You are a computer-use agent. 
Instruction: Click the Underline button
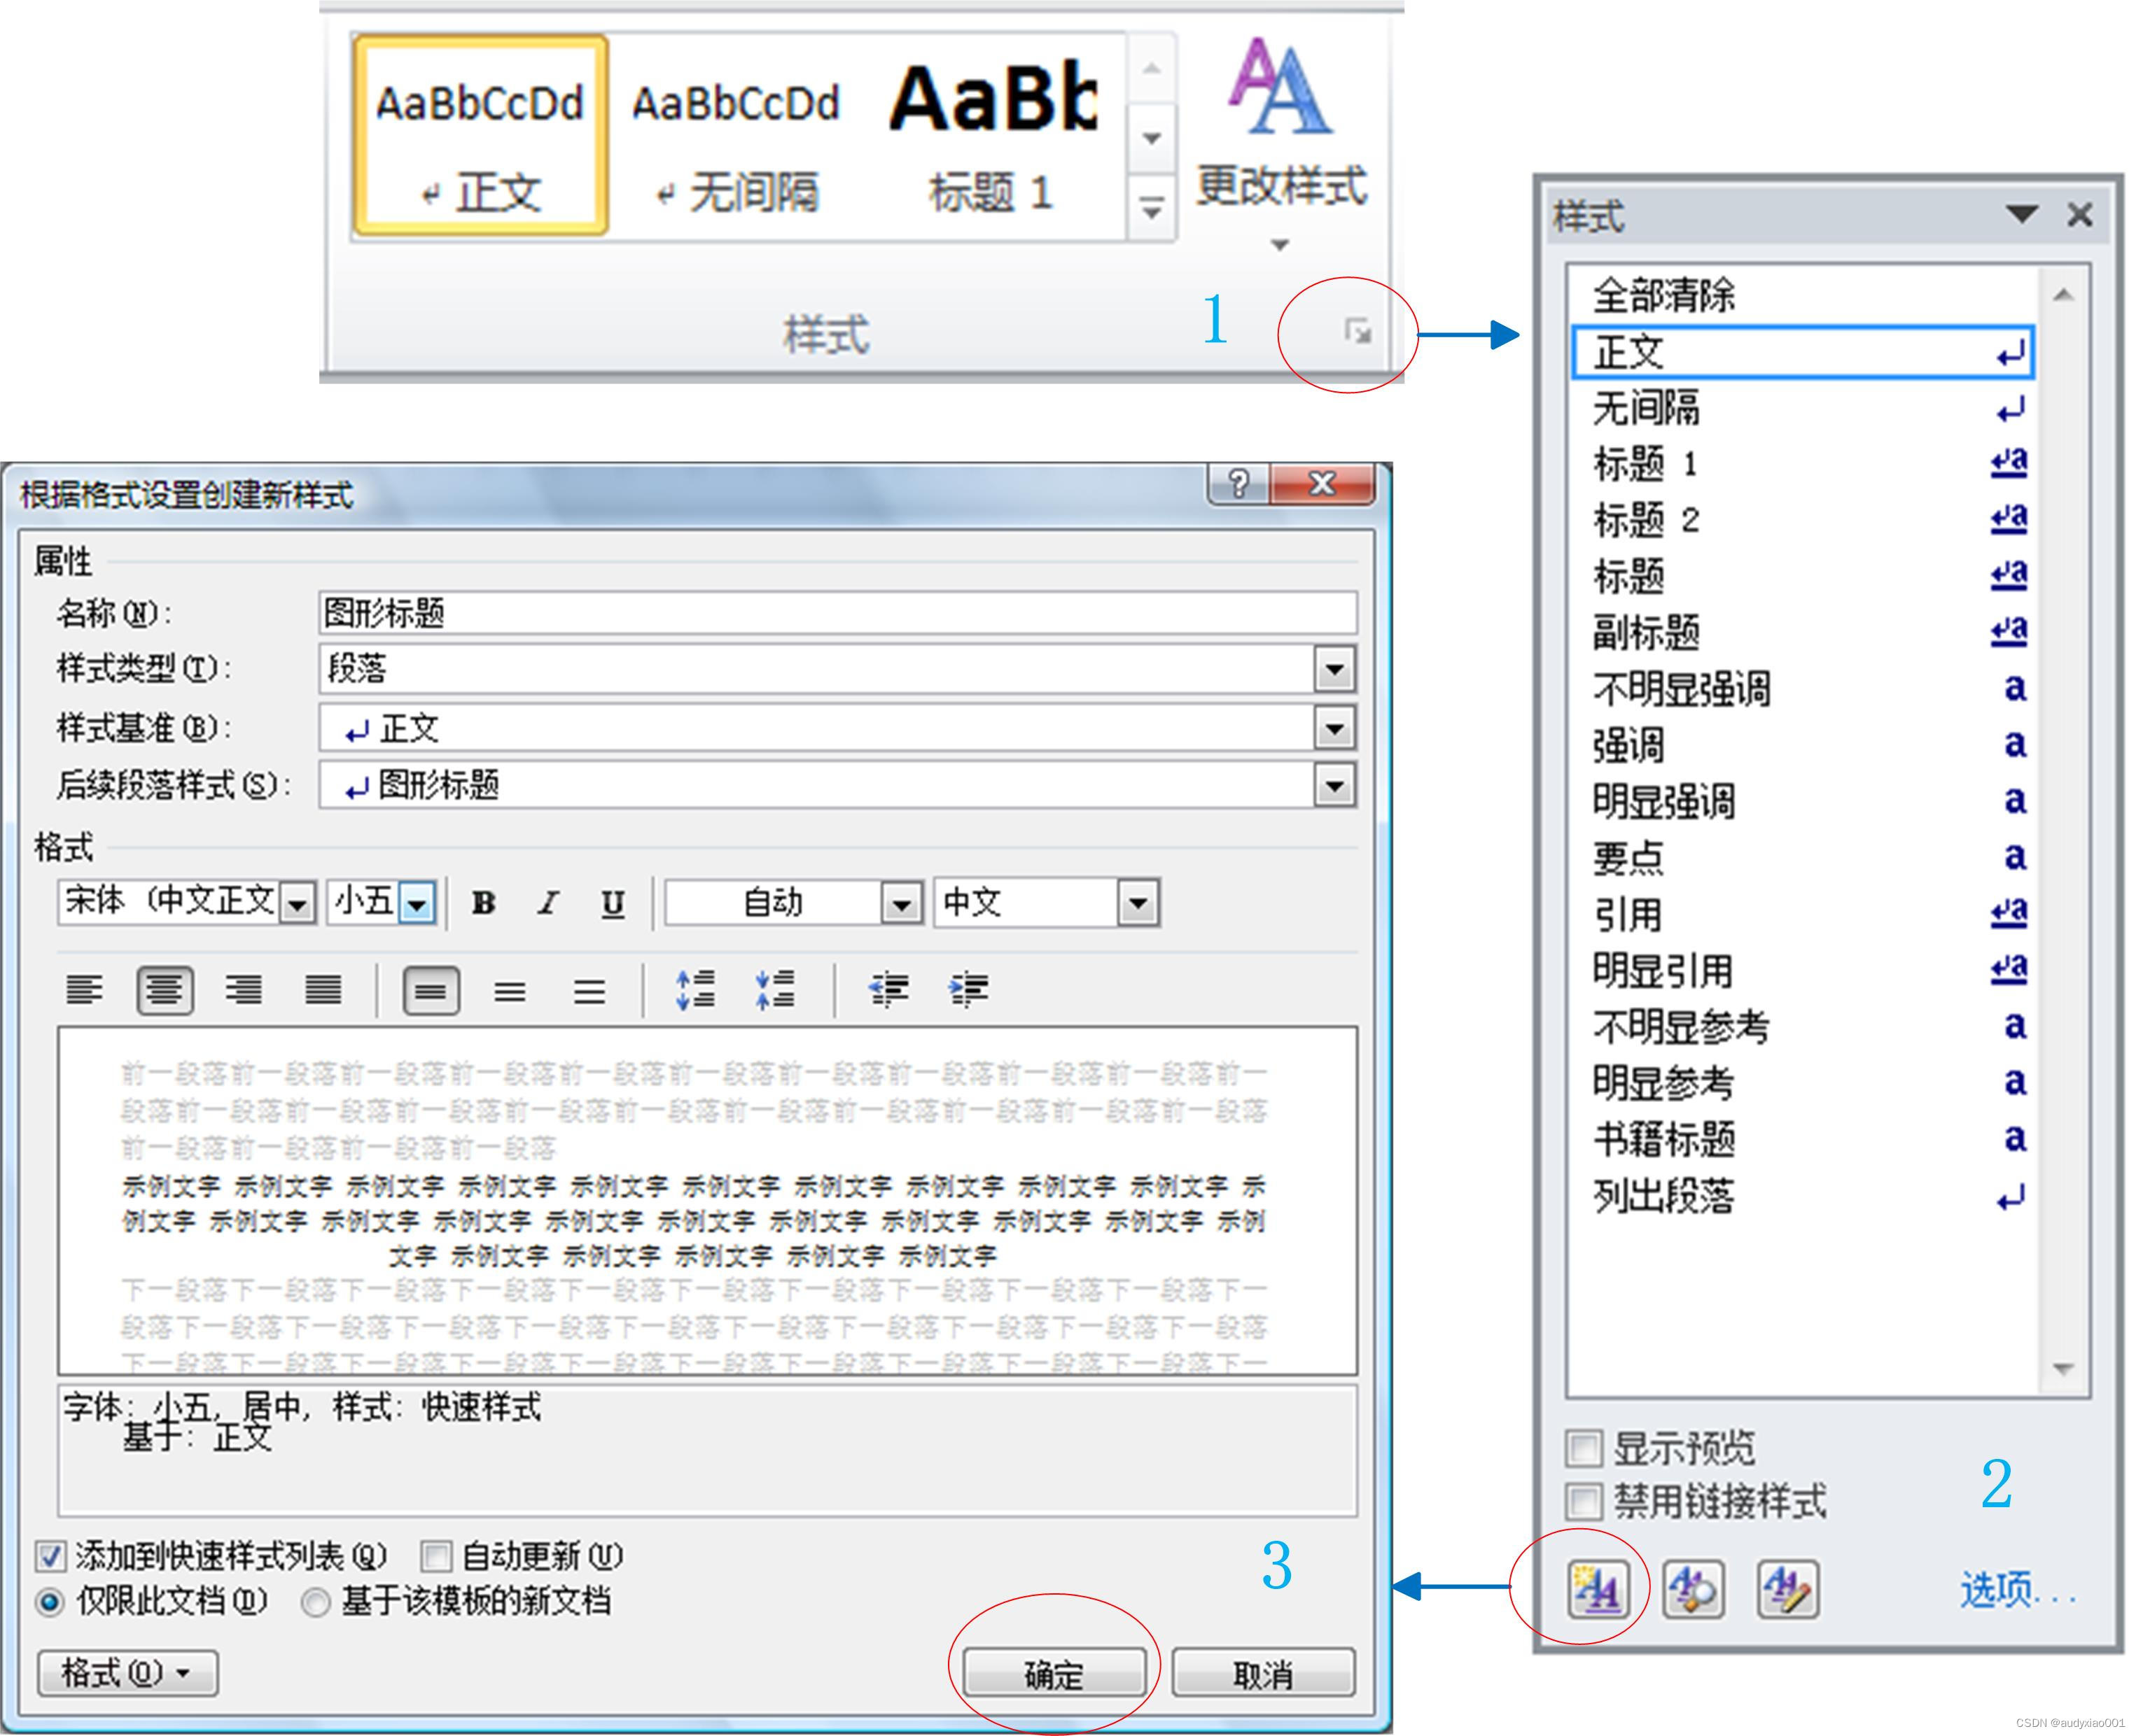coord(613,903)
